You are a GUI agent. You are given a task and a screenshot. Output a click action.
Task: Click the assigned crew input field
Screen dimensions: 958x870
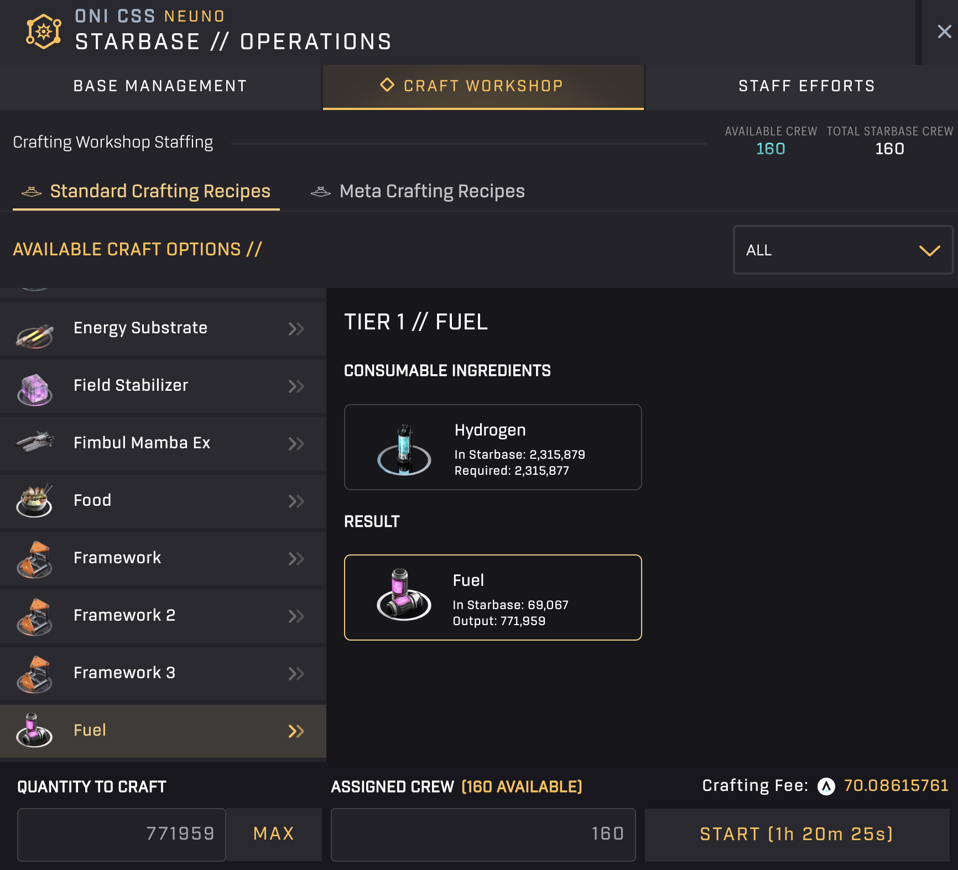point(483,834)
